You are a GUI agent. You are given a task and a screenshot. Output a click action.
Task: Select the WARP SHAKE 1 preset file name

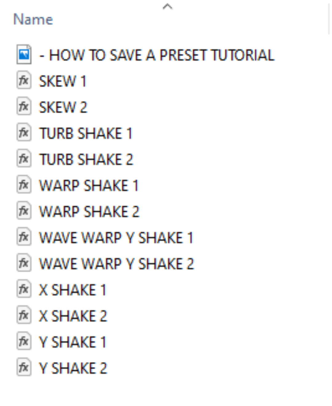point(89,185)
